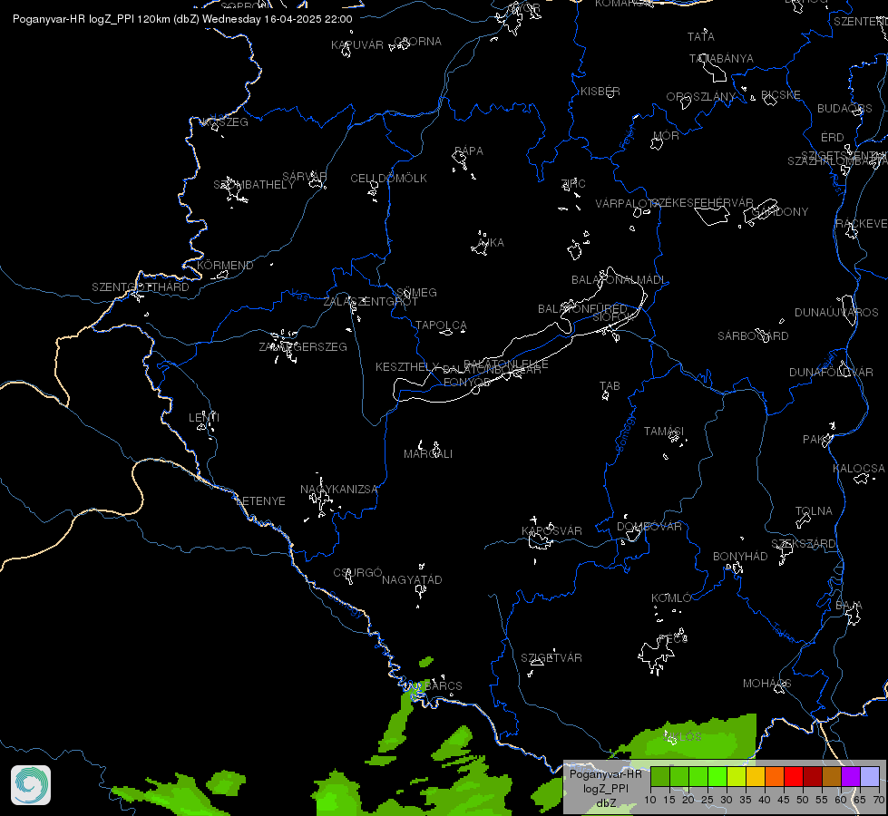Click the MÓR city label

pos(666,136)
